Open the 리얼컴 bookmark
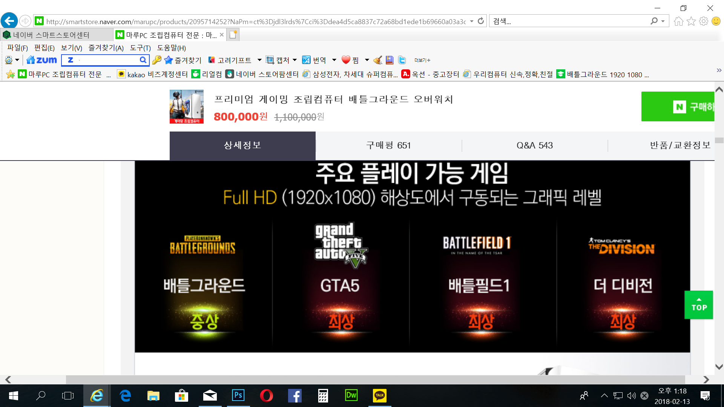Image resolution: width=724 pixels, height=407 pixels. pyautogui.click(x=207, y=75)
